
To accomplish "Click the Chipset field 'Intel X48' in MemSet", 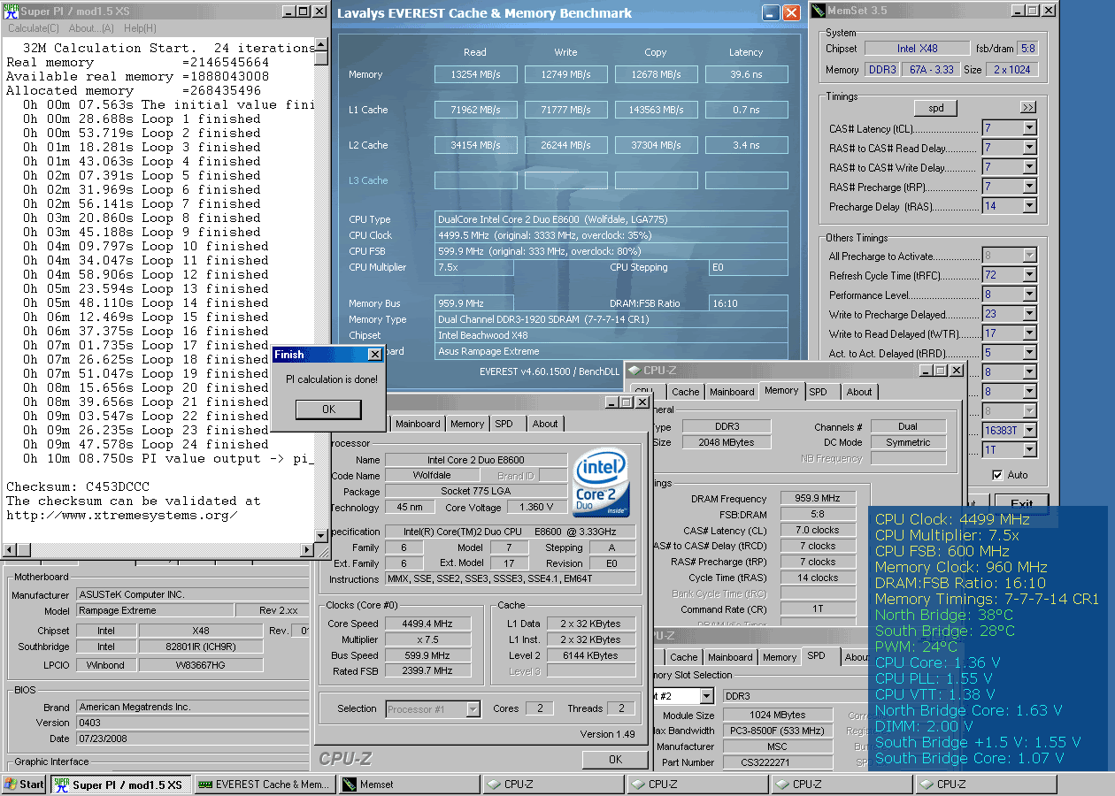I will pos(918,49).
